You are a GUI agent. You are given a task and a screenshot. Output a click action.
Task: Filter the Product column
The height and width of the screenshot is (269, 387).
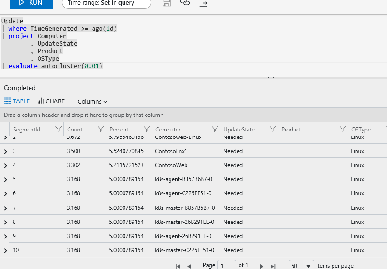click(x=342, y=129)
